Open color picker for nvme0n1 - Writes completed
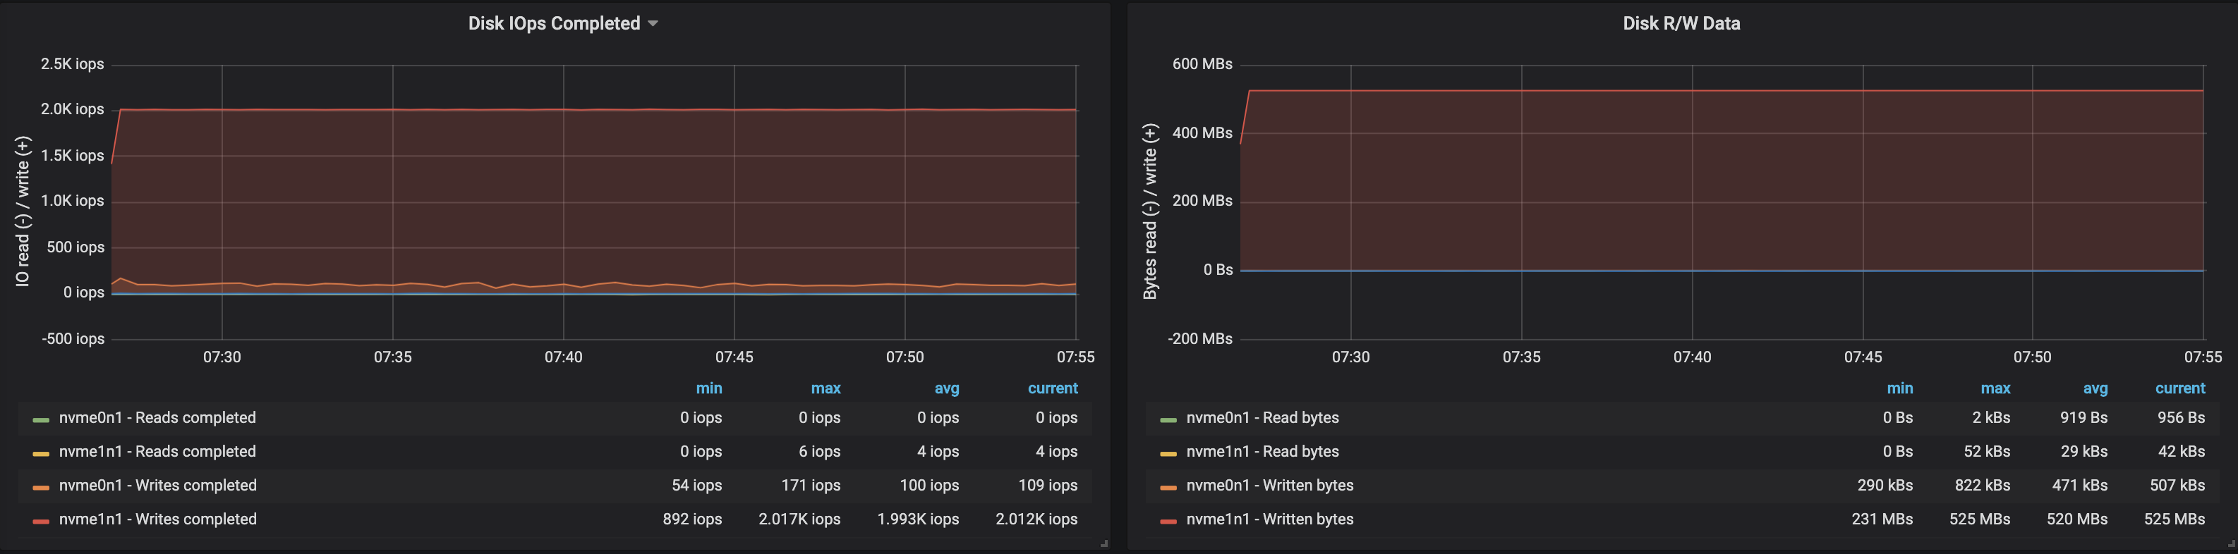2238x554 pixels. [x=41, y=487]
